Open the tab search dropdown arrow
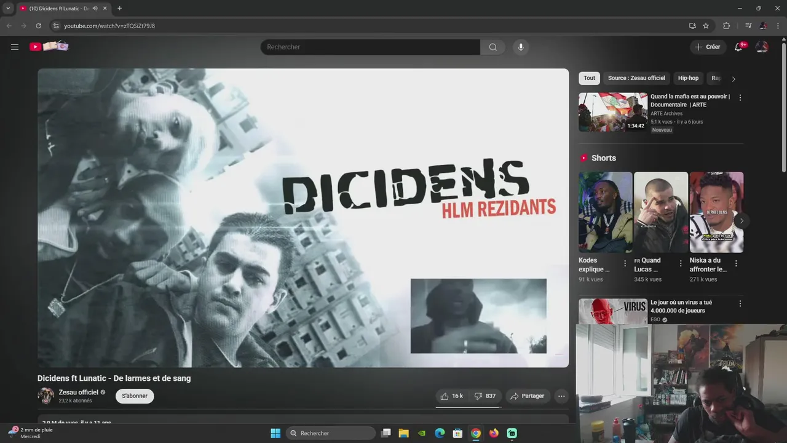Screen dimensions: 787x443 [8, 9]
